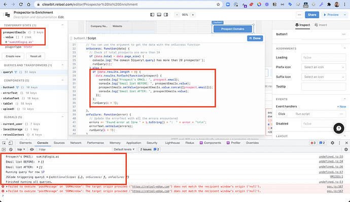Open the DevTools Redux tab

click(x=190, y=143)
